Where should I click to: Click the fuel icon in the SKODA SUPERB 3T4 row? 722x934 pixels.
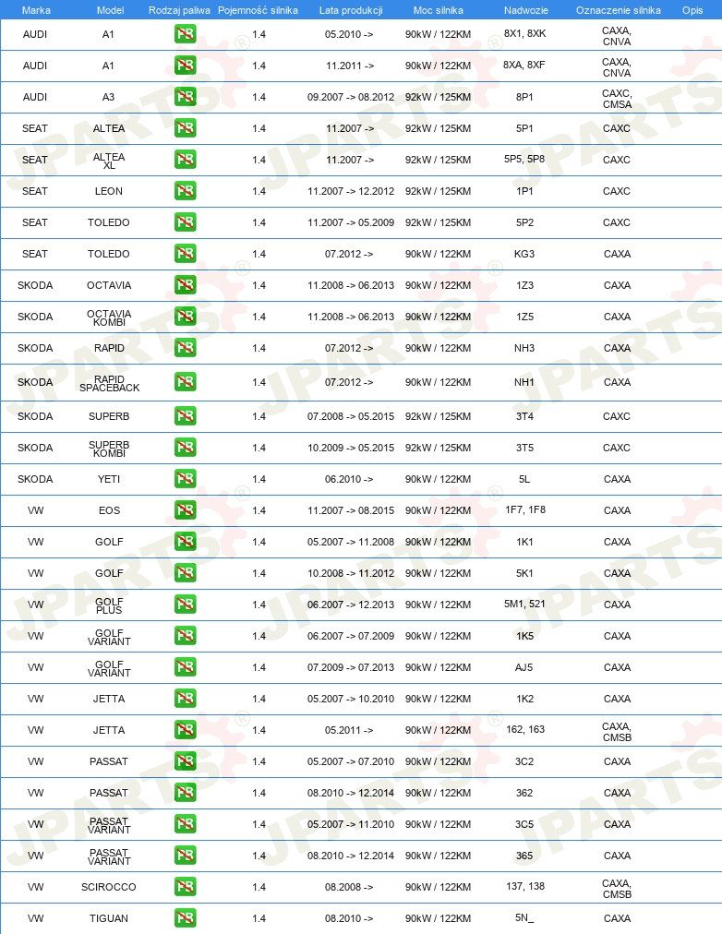[186, 415]
